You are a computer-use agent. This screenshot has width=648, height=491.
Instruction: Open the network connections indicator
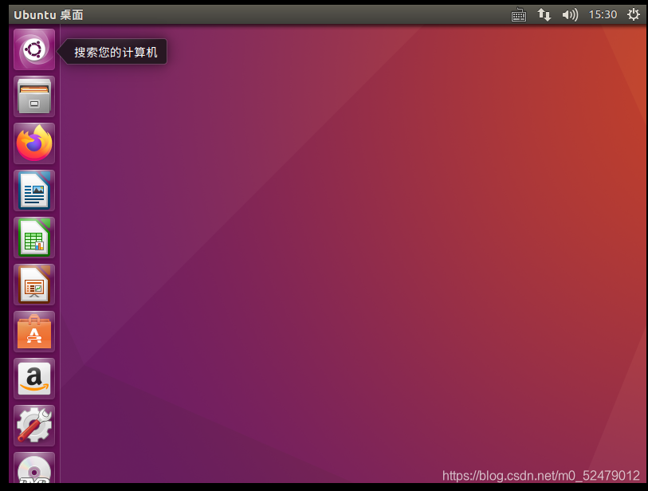point(544,15)
